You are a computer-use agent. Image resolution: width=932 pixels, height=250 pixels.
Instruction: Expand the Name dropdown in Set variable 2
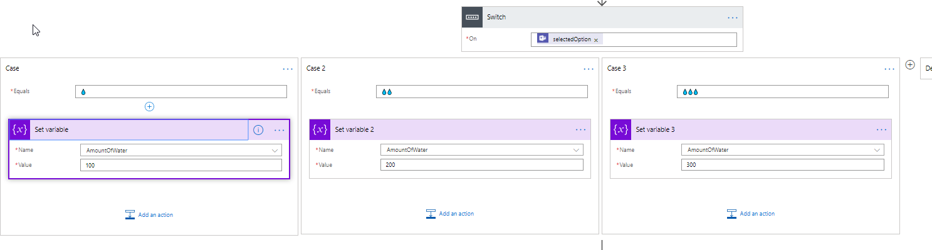575,150
